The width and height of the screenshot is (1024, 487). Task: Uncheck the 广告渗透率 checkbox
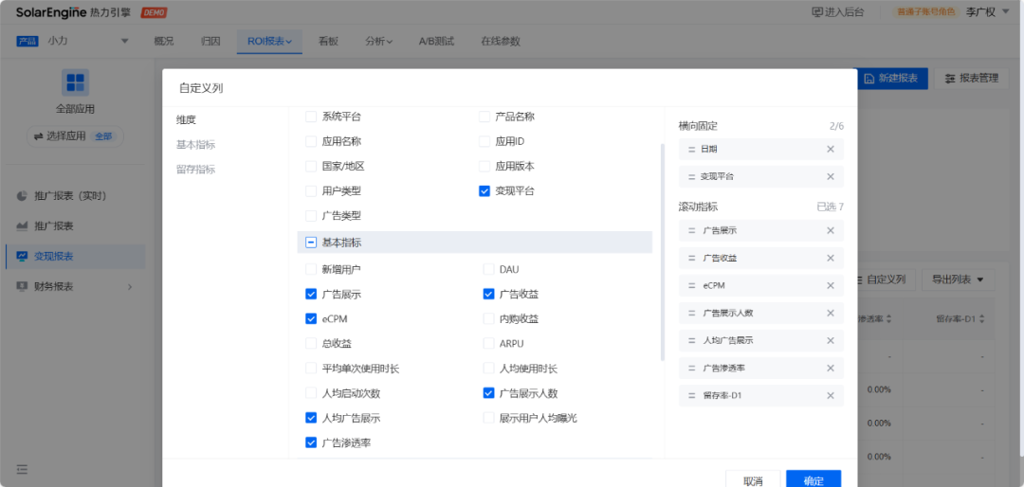(311, 442)
